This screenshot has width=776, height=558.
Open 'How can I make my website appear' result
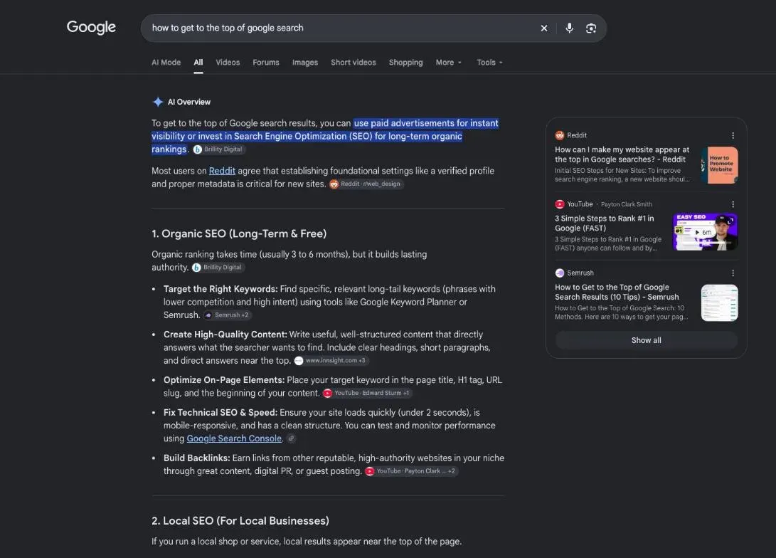(622, 154)
